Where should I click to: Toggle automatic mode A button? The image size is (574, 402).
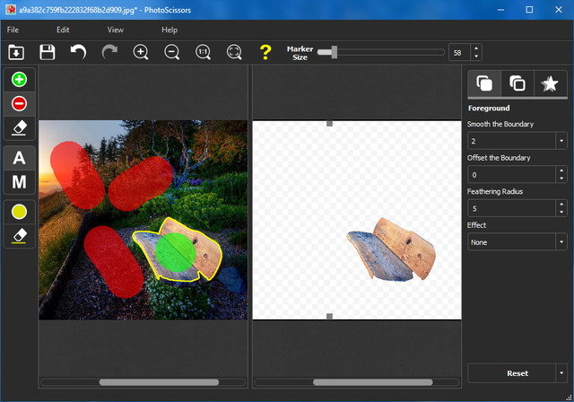pos(19,158)
